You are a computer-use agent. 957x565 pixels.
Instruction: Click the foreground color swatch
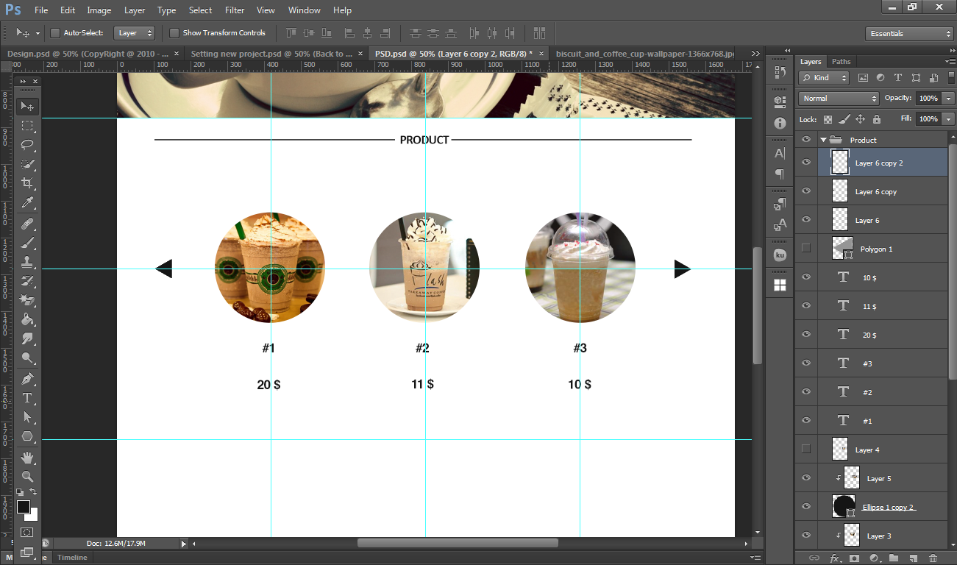(x=23, y=507)
